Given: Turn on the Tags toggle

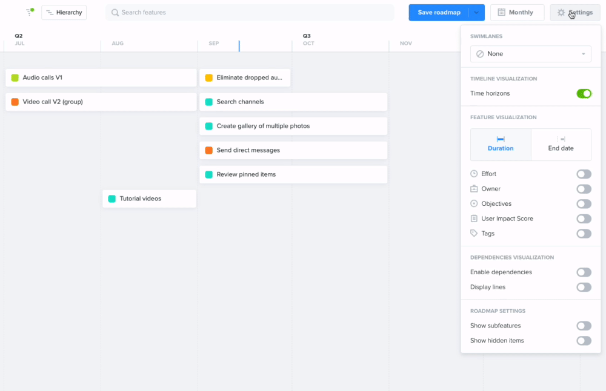Looking at the screenshot, I should click(584, 234).
